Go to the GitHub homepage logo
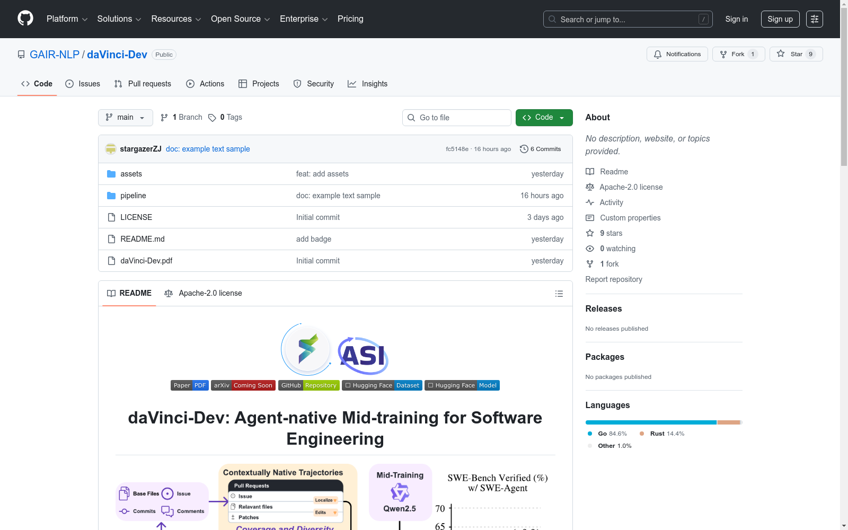 pyautogui.click(x=25, y=19)
